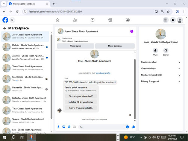Open the Video (Watch) icon
Viewport: 188px width, 141px height.
92,20
